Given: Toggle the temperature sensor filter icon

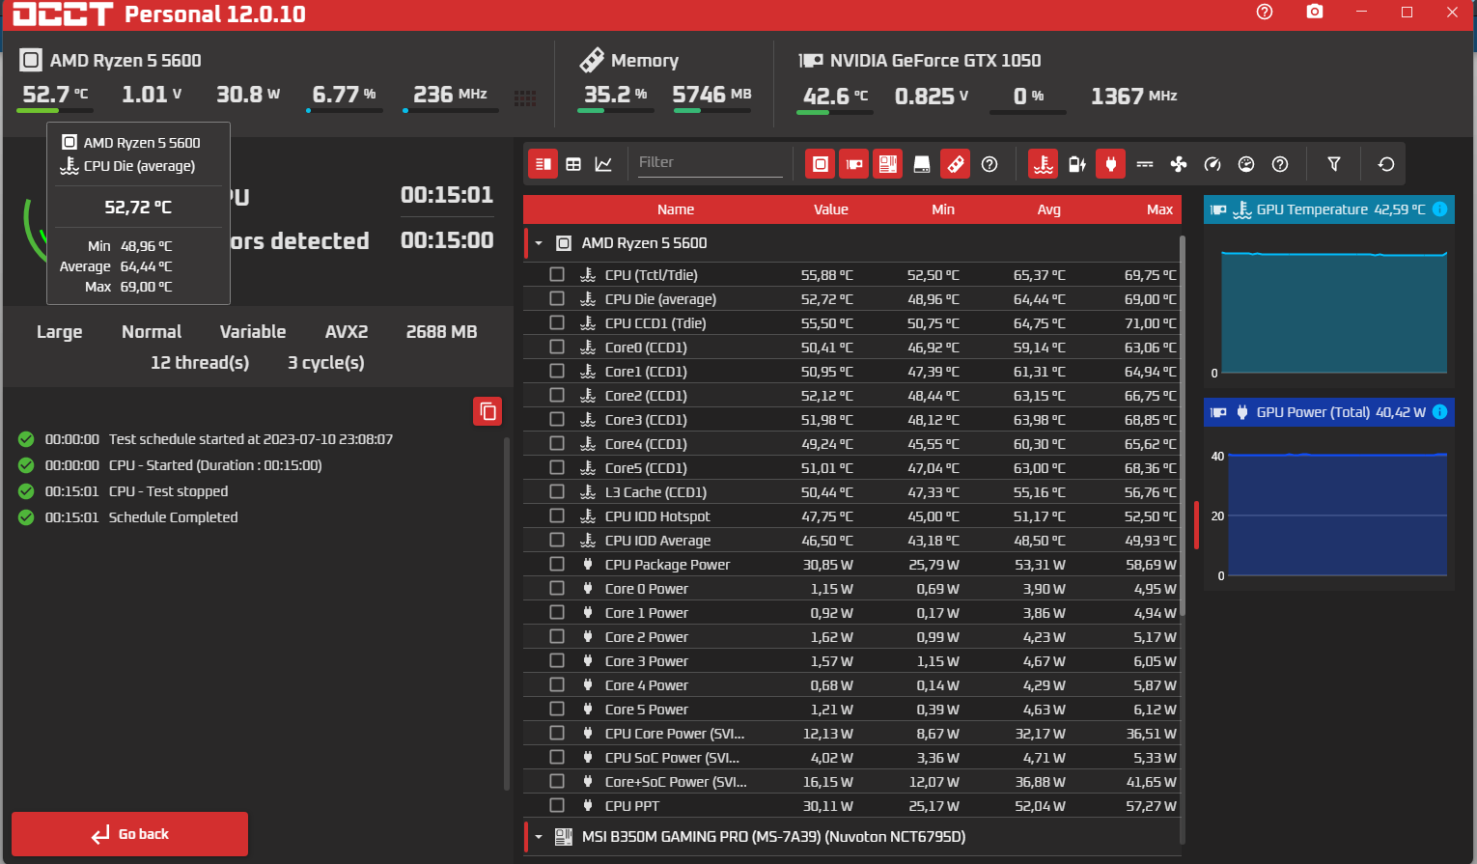Looking at the screenshot, I should [1044, 164].
